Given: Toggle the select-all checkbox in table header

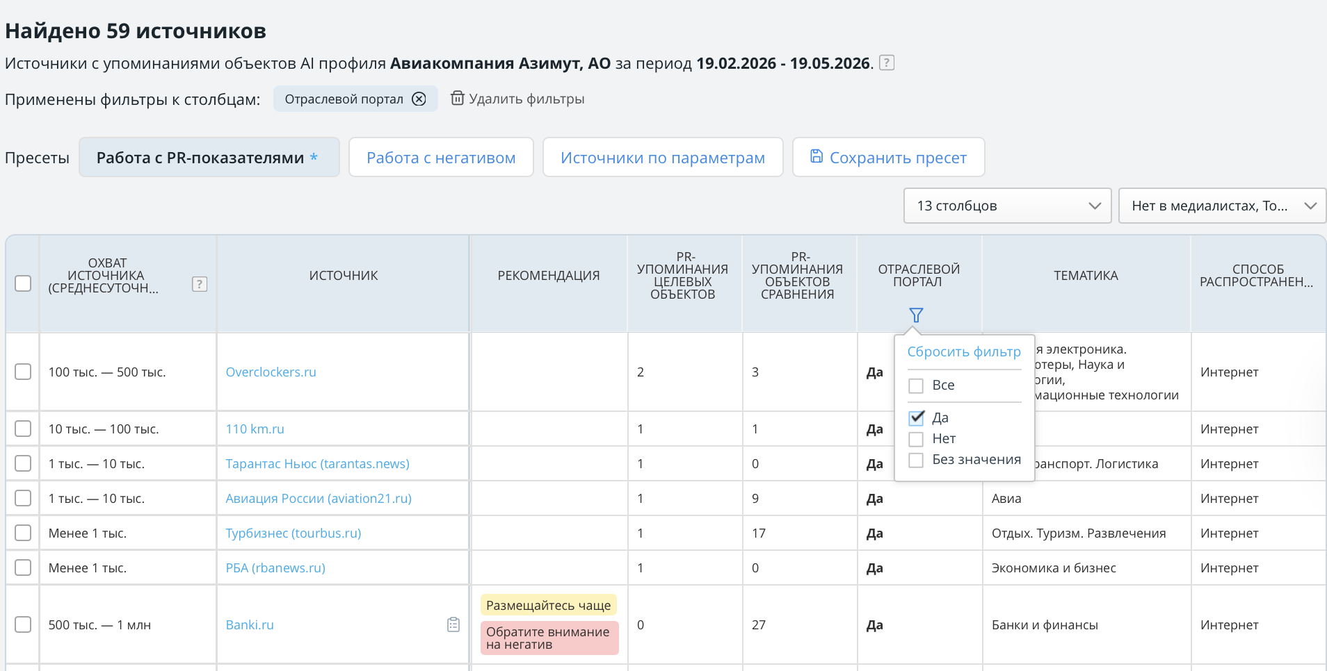Looking at the screenshot, I should 23,283.
